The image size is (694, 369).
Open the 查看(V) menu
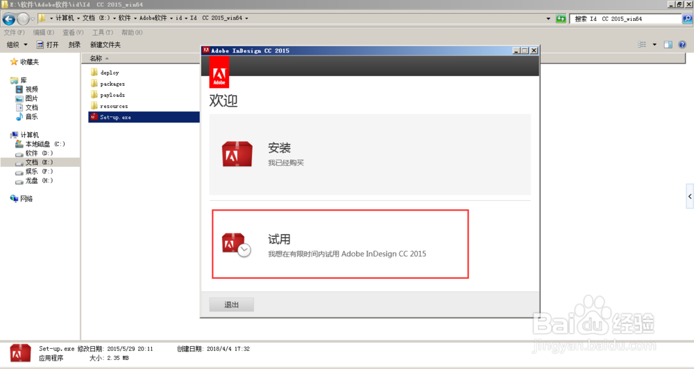click(x=73, y=33)
